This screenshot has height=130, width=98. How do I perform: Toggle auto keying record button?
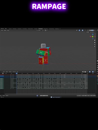coord(37,95)
